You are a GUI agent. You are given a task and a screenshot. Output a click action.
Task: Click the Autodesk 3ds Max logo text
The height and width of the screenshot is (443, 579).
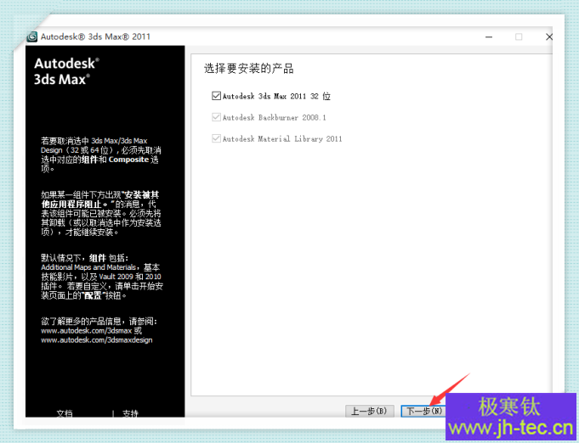[x=67, y=71]
